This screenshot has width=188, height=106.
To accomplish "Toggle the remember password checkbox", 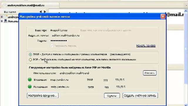I will (x=52, y=46).
